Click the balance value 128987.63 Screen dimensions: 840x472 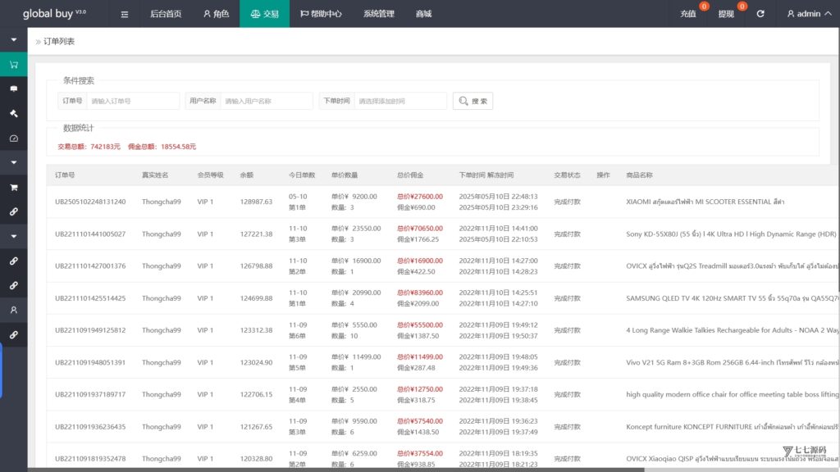click(x=256, y=202)
